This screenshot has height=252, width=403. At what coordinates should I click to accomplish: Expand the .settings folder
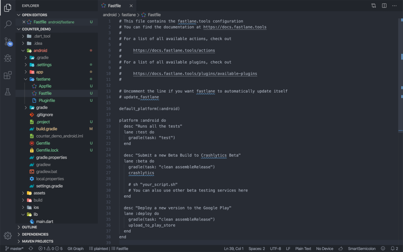[57, 65]
